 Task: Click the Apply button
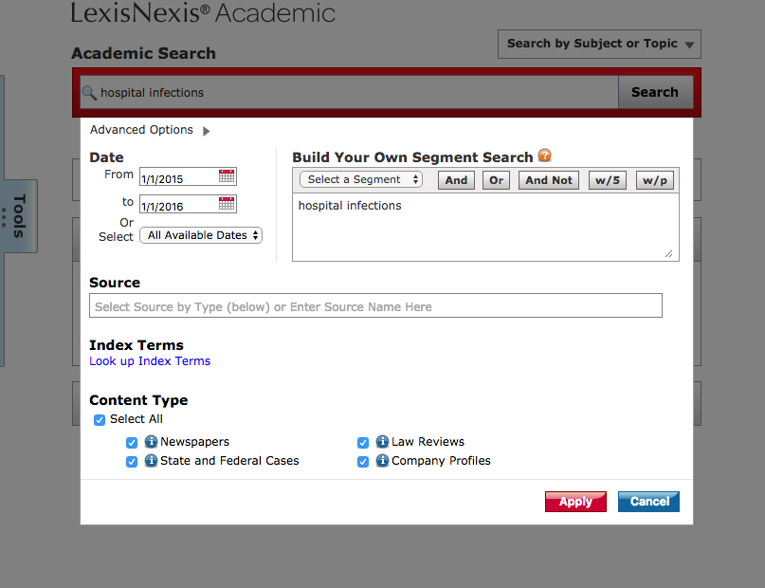click(x=575, y=502)
